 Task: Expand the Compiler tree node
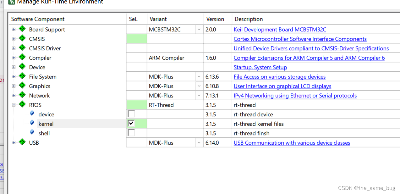(x=14, y=58)
